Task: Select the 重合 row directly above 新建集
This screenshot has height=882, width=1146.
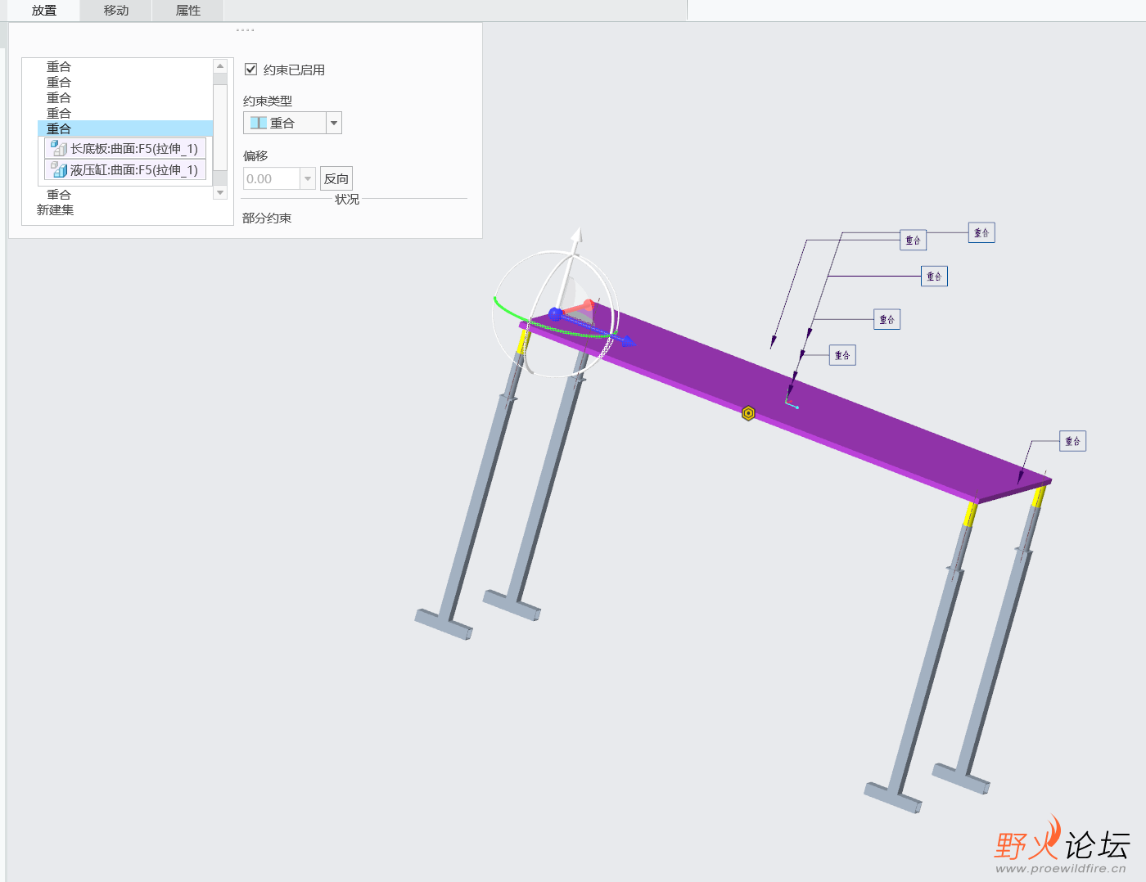Action: pyautogui.click(x=59, y=195)
